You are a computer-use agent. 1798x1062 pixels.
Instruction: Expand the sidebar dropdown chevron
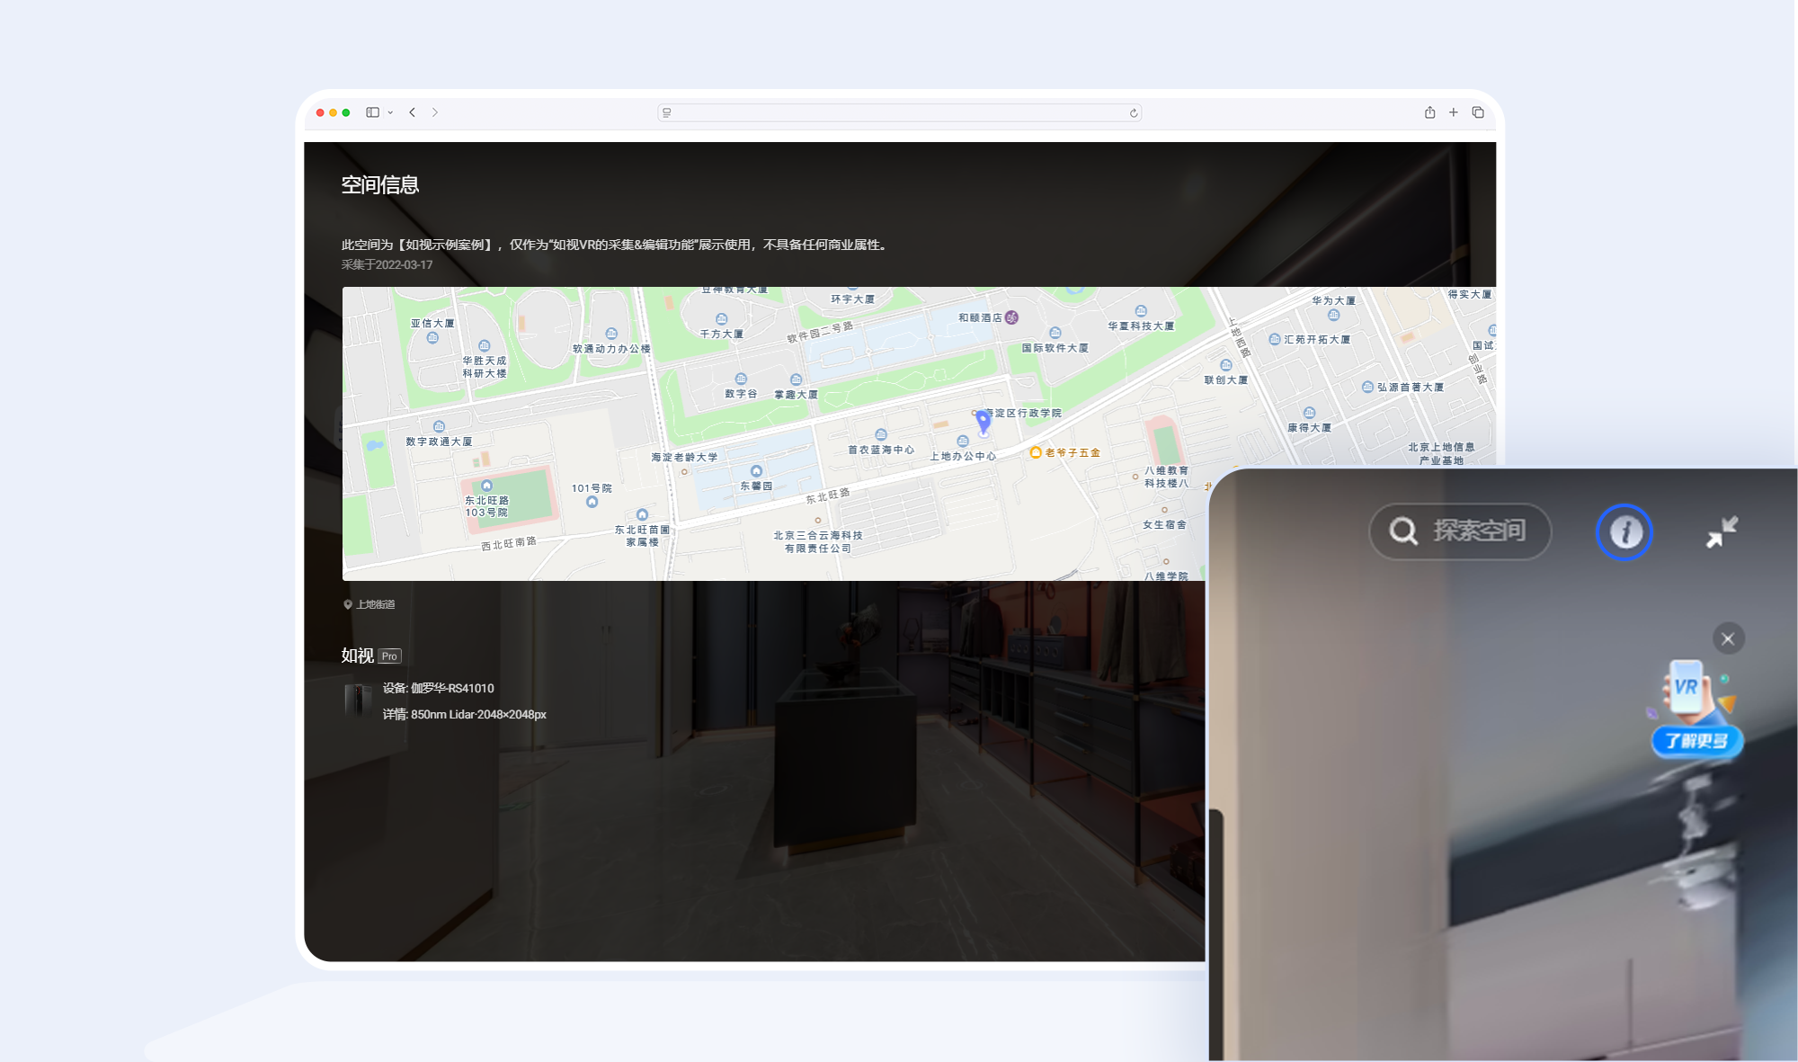click(x=390, y=112)
